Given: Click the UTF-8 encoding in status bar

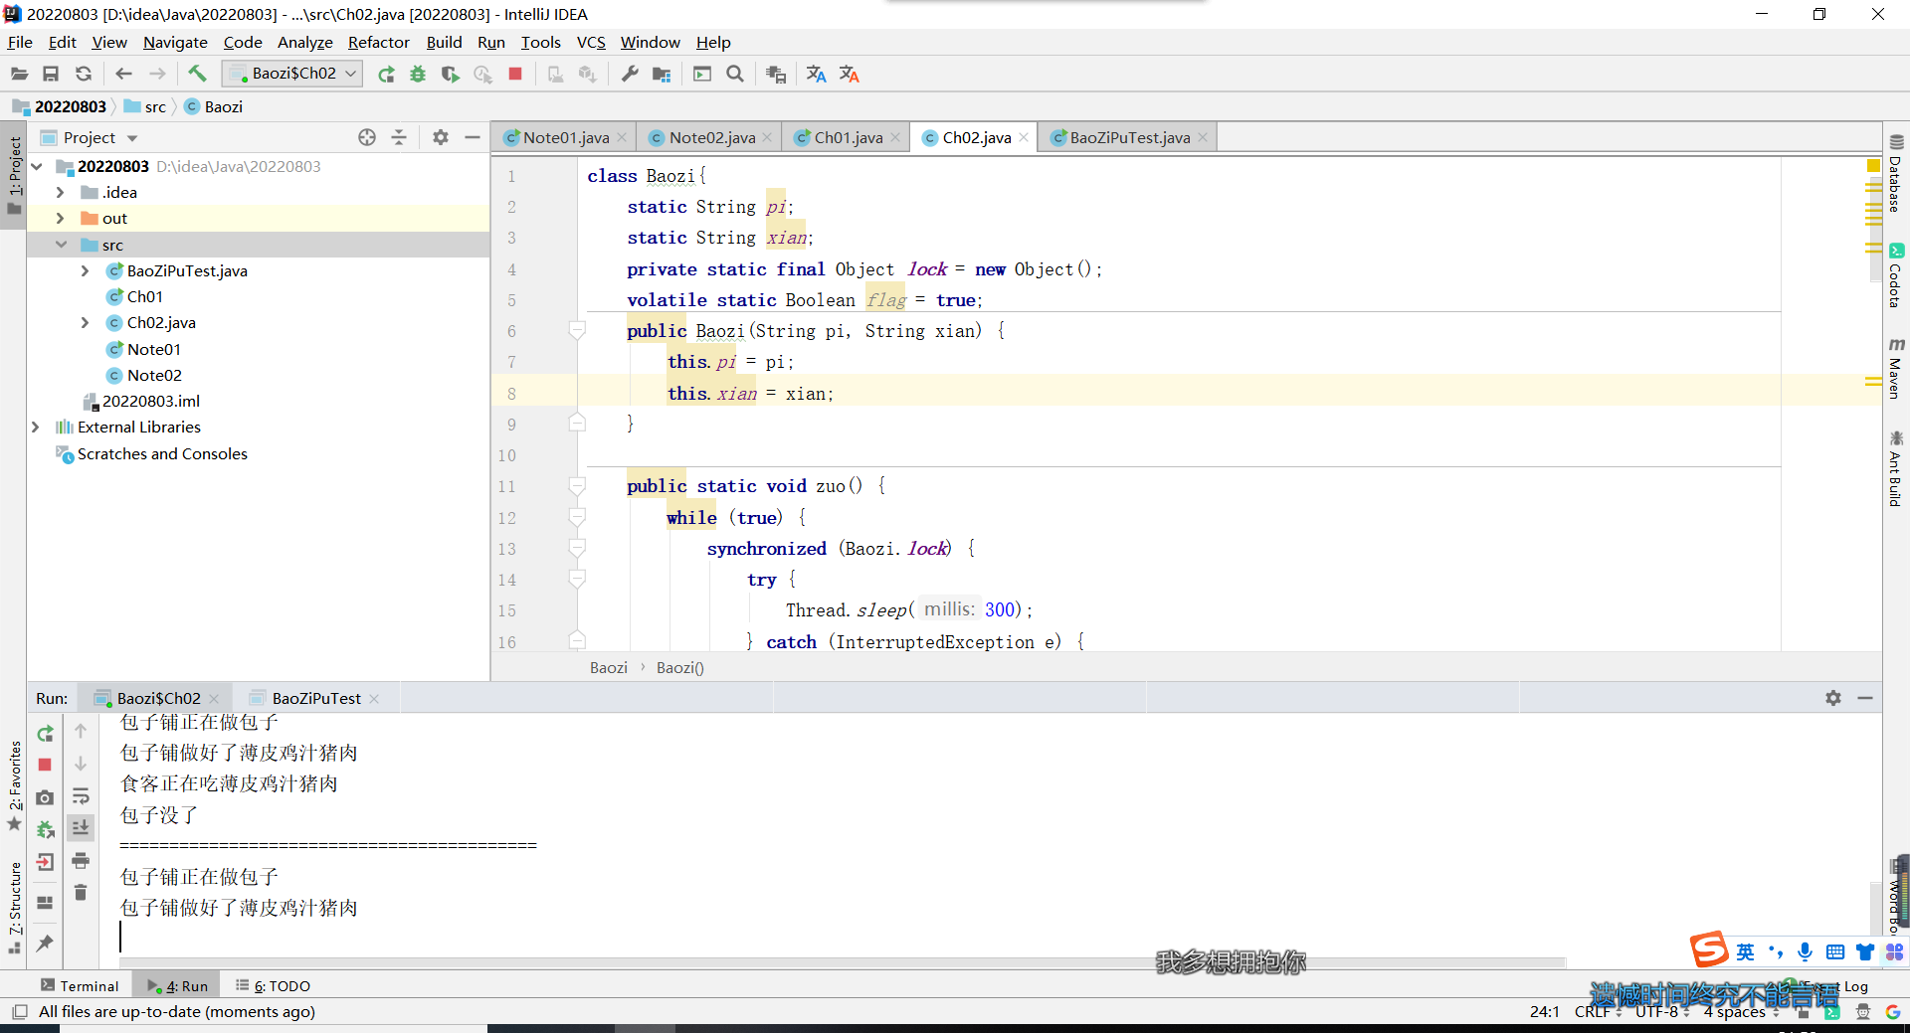Looking at the screenshot, I should point(1657,1011).
